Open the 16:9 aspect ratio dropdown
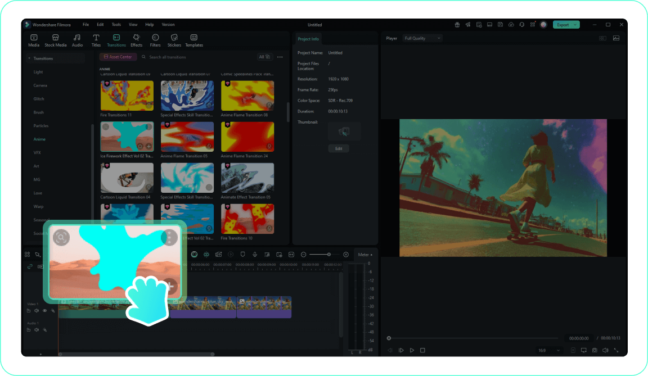 (549, 350)
